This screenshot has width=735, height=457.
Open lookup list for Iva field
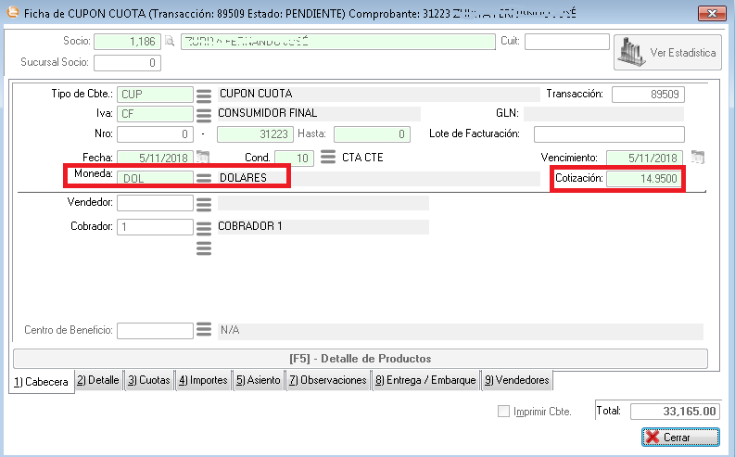204,114
